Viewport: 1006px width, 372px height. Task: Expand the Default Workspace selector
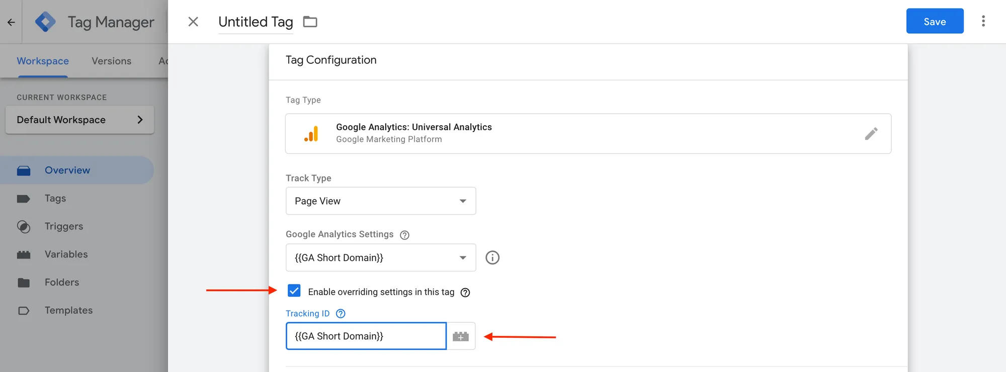pos(79,120)
